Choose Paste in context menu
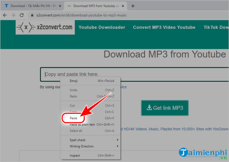 pos(91,118)
